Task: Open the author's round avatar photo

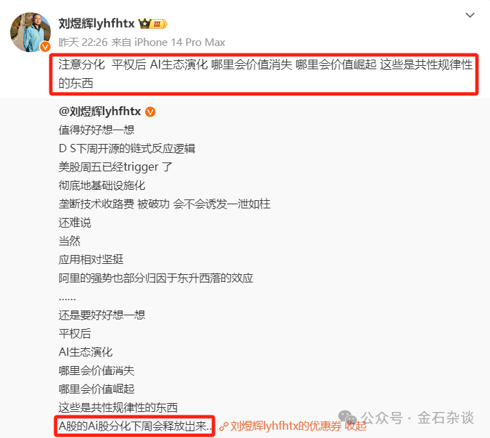Action: pyautogui.click(x=30, y=32)
